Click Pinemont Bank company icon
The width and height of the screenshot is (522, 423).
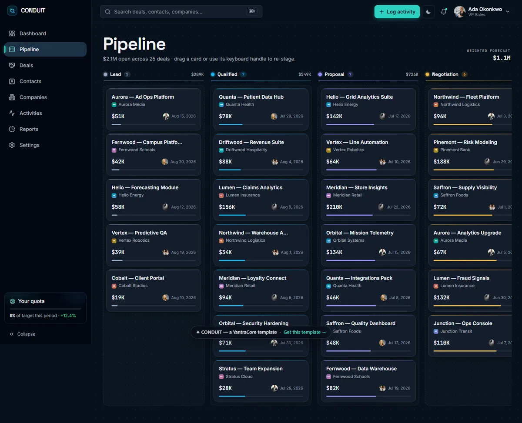436,150
